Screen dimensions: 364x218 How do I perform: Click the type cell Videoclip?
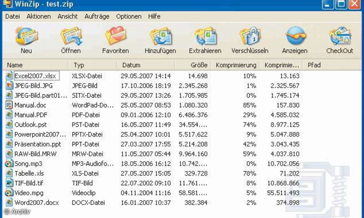84,193
